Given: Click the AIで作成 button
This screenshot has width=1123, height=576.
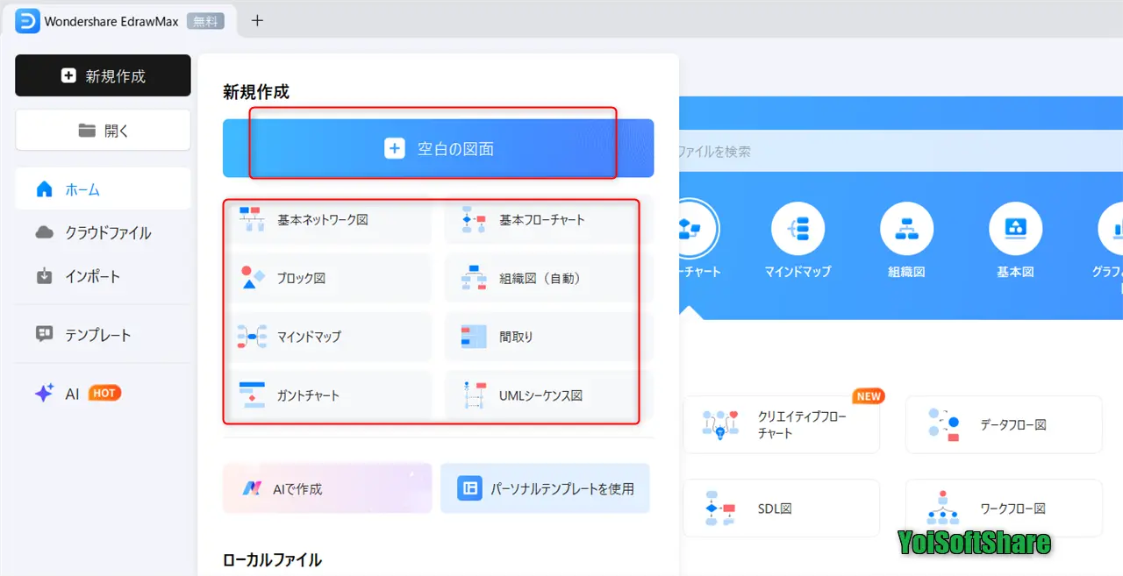Looking at the screenshot, I should click(x=327, y=488).
